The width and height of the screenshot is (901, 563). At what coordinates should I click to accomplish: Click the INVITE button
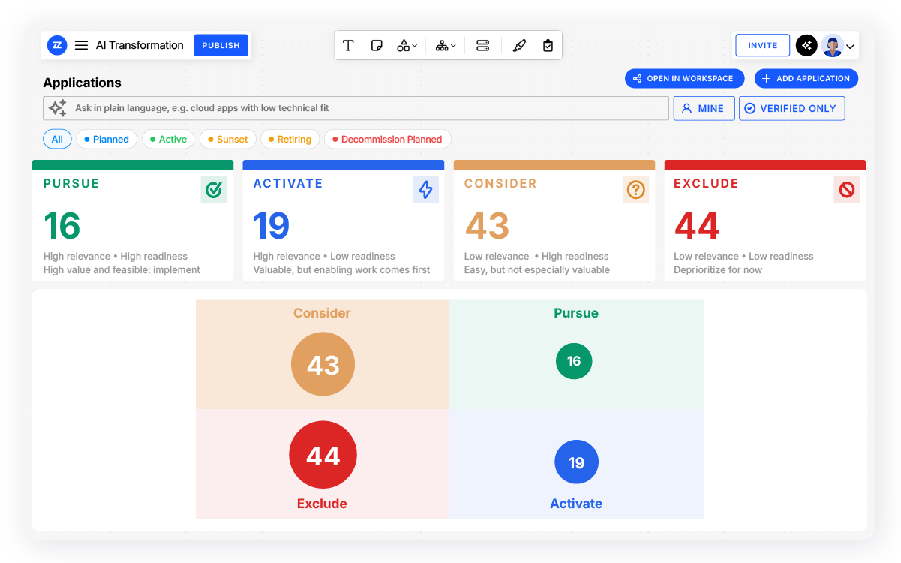pyautogui.click(x=762, y=45)
